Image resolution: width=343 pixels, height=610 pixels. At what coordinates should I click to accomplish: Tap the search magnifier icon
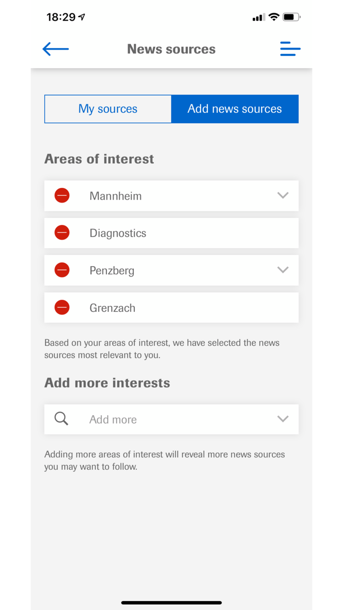61,419
